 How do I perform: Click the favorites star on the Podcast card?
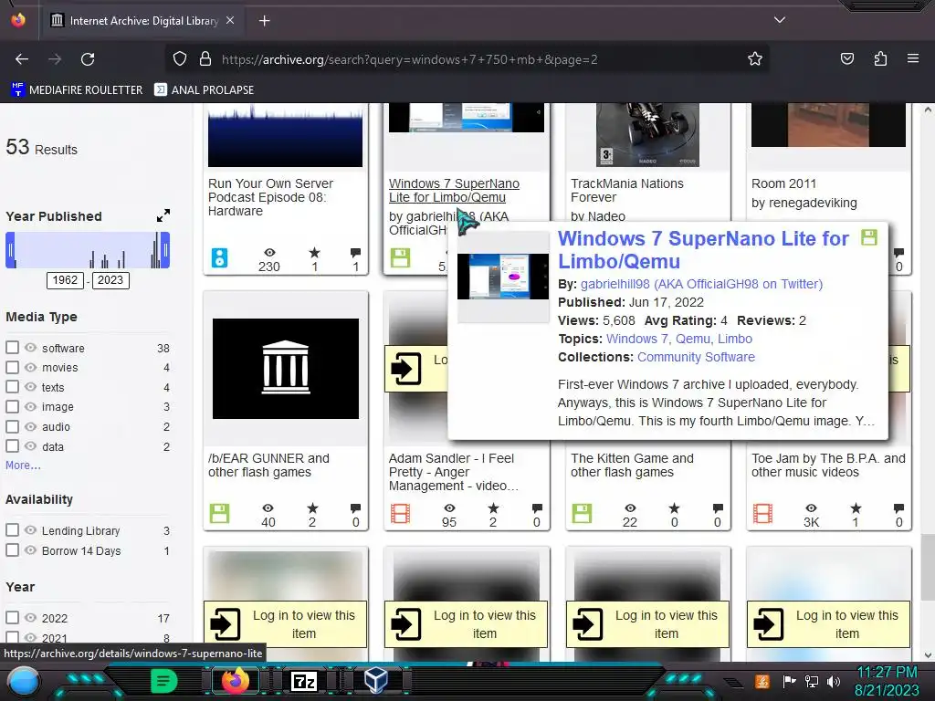315,253
